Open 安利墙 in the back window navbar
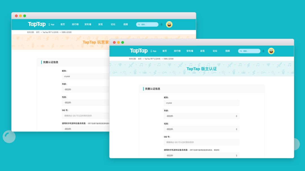Viewport: 305px width, 171px height. (88, 24)
